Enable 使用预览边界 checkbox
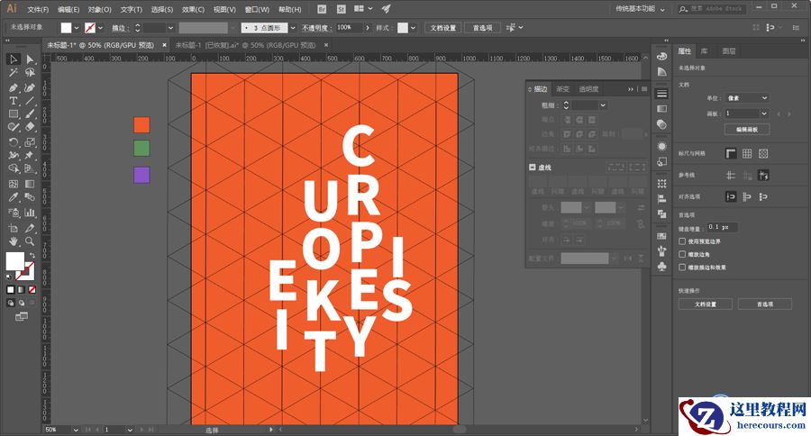This screenshot has height=436, width=811. (x=682, y=241)
